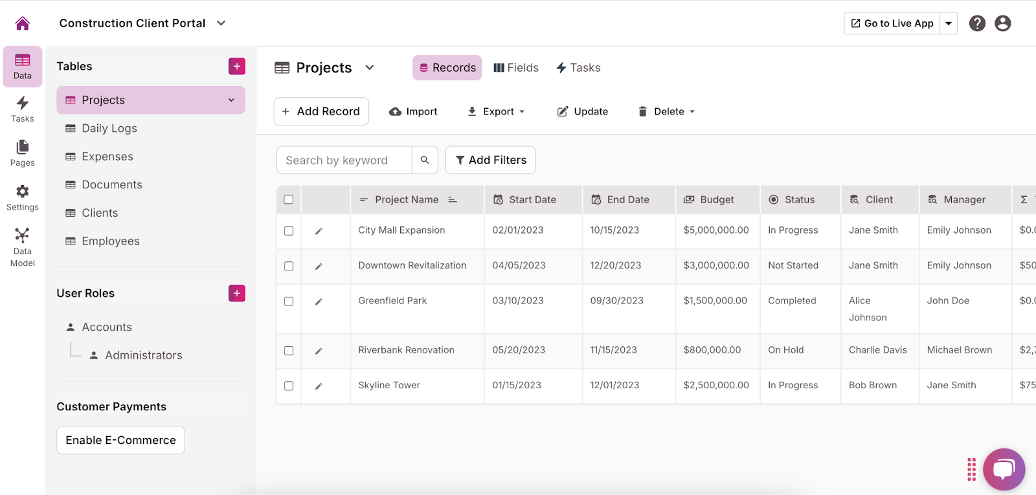Open the help question mark icon
1036x495 pixels.
click(x=977, y=23)
